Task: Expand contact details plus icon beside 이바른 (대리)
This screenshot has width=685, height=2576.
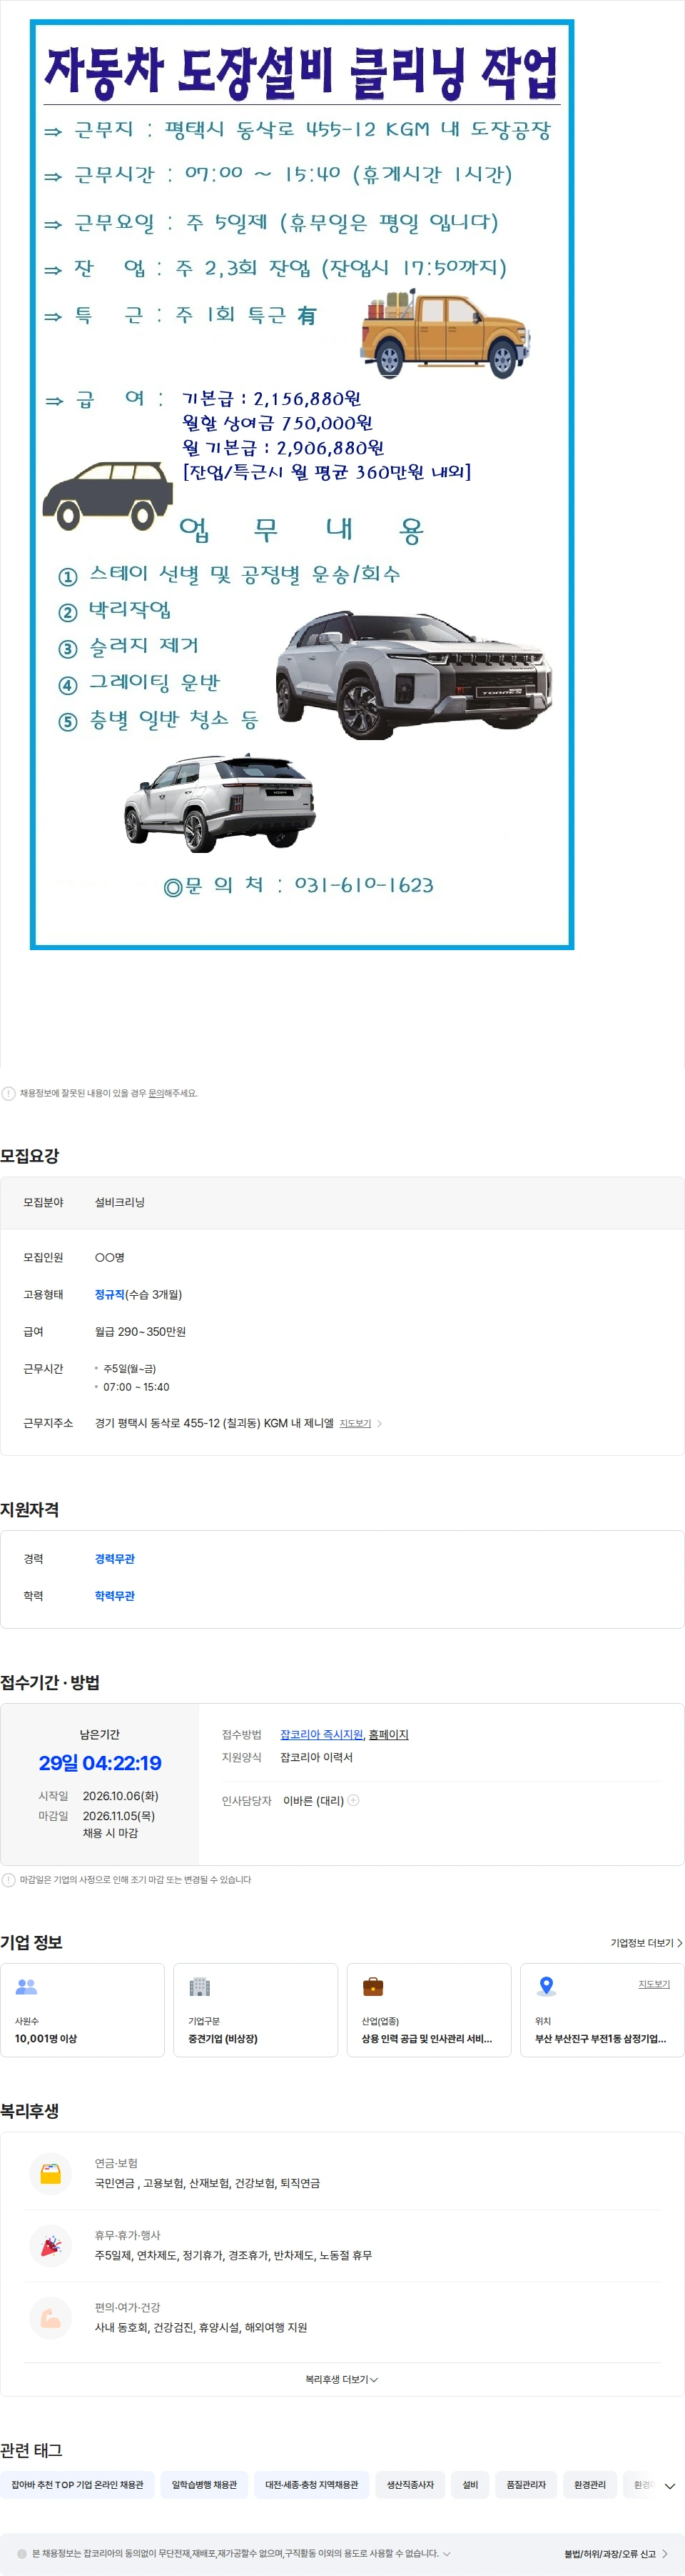Action: point(353,1800)
